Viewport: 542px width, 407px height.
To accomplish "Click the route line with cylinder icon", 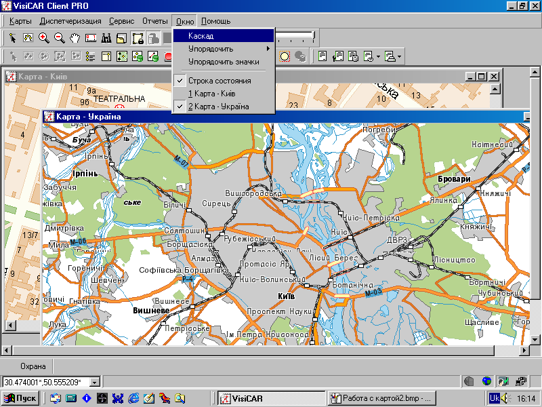I will click(x=153, y=56).
